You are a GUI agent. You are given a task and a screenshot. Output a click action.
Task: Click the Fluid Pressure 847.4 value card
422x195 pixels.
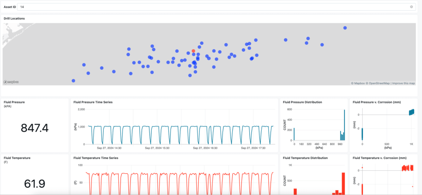[x=34, y=128]
